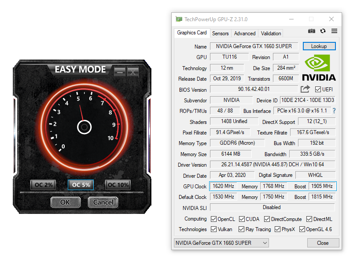
Task: Toggle the Vulkan checkbox
Action: tap(213, 229)
